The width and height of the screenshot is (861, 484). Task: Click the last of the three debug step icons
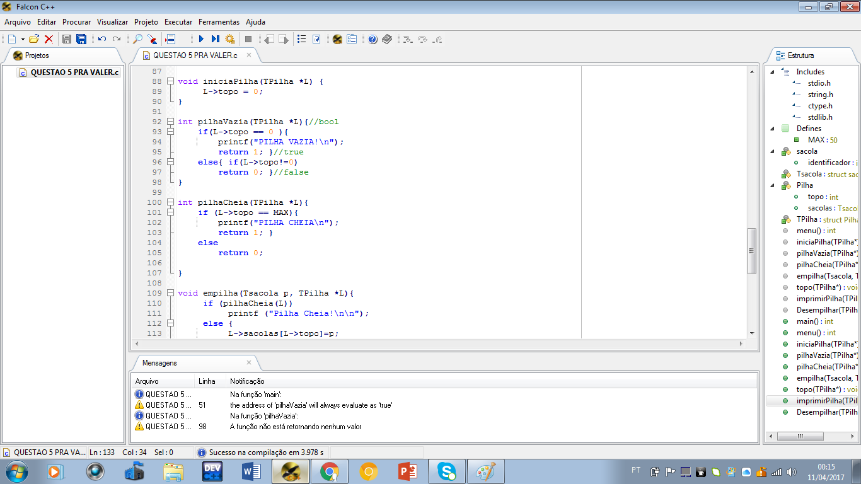pyautogui.click(x=437, y=39)
